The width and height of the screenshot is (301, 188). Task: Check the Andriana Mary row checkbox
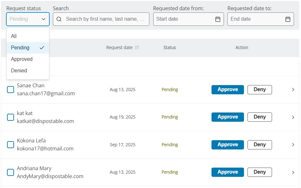11,172
